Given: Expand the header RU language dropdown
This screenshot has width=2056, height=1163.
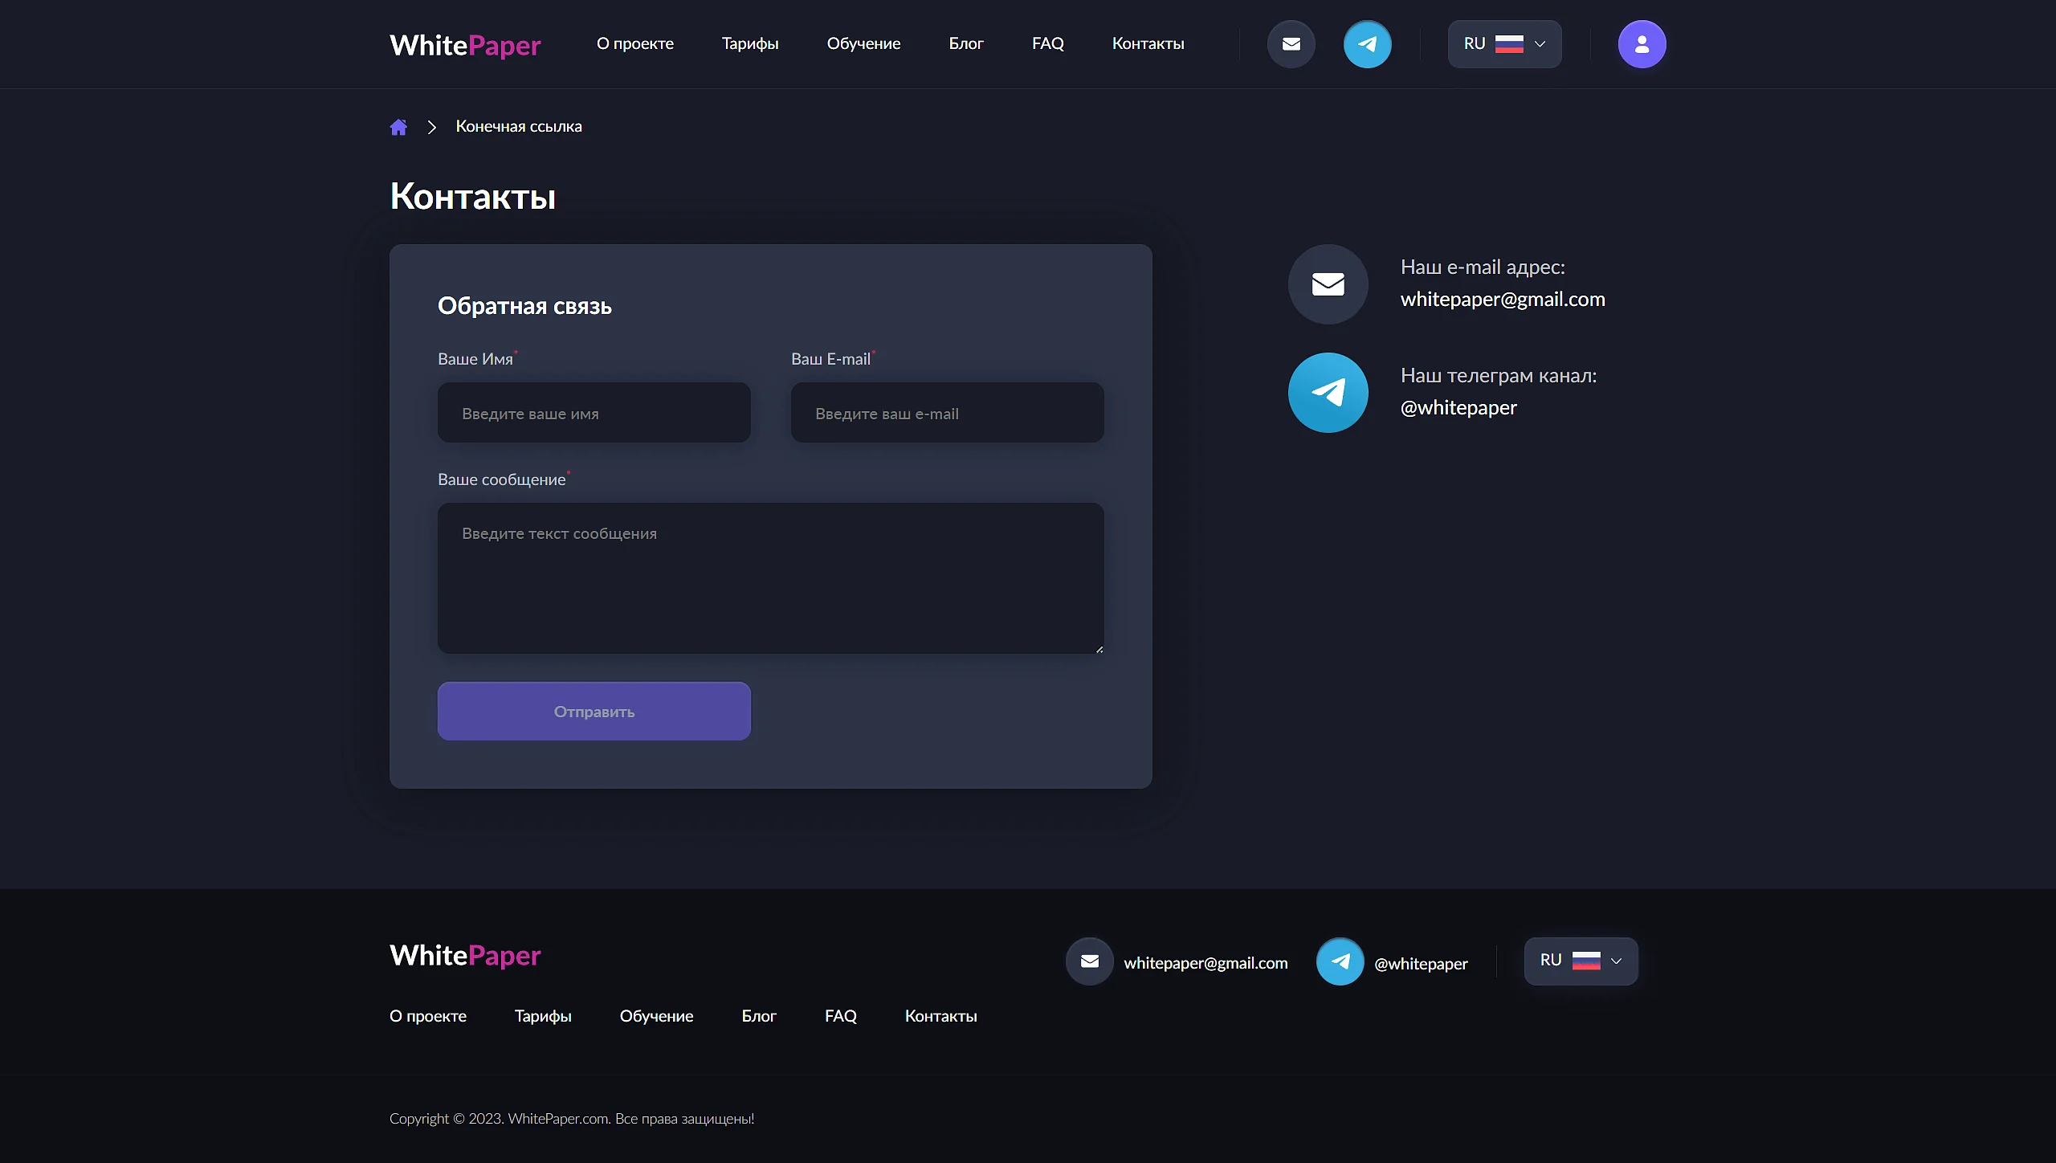Looking at the screenshot, I should (x=1504, y=44).
